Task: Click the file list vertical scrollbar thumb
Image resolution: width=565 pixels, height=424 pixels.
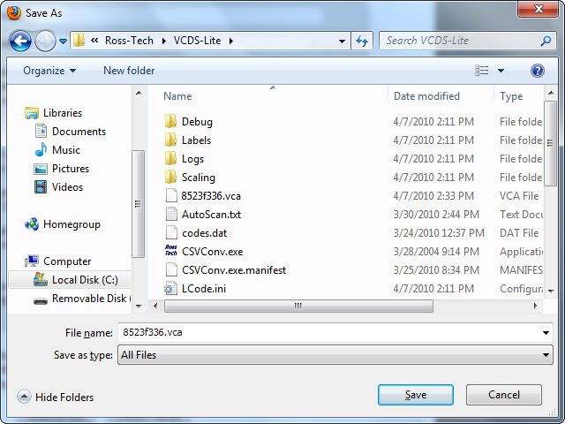Action: pyautogui.click(x=550, y=143)
